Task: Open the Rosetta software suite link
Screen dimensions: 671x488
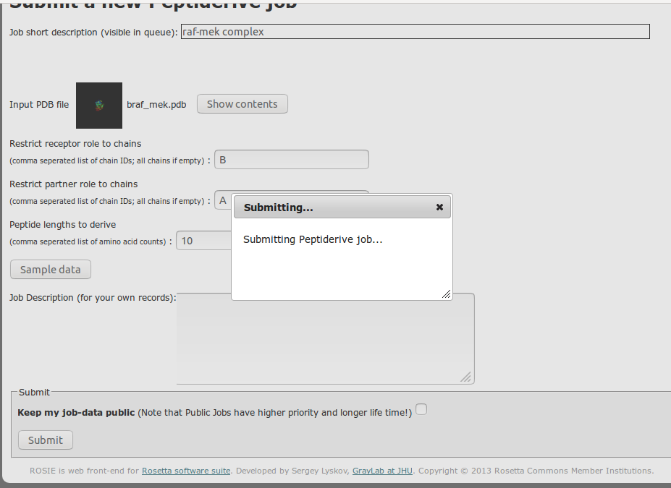Action: pos(186,471)
